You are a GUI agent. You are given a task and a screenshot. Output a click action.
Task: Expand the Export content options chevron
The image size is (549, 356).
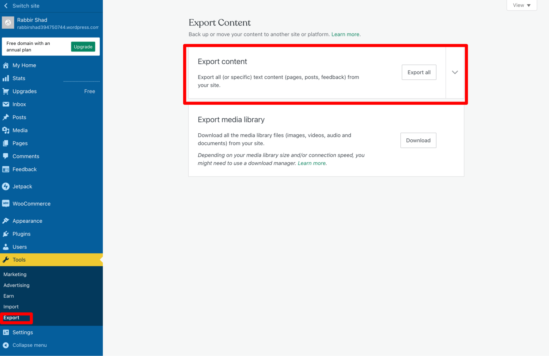click(455, 72)
